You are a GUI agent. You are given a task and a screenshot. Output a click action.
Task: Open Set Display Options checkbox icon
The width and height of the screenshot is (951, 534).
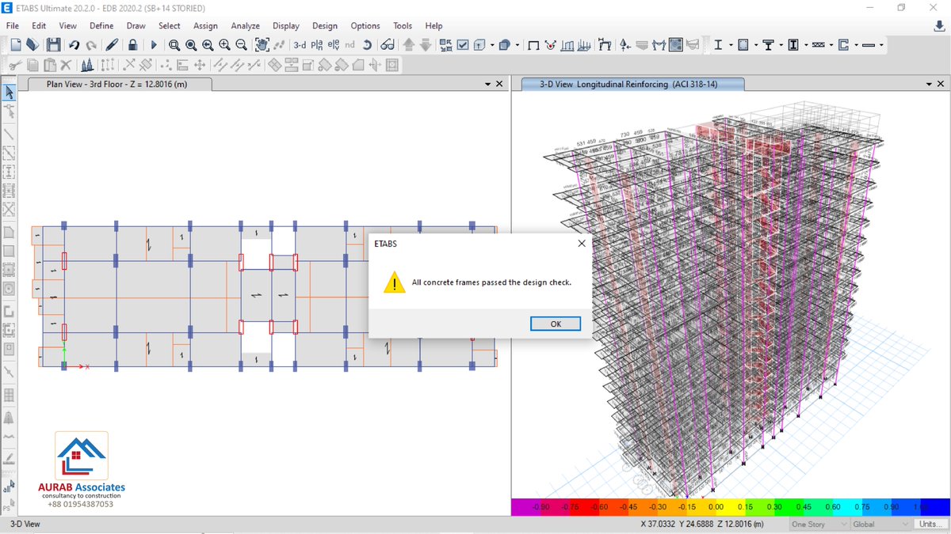[x=464, y=45]
